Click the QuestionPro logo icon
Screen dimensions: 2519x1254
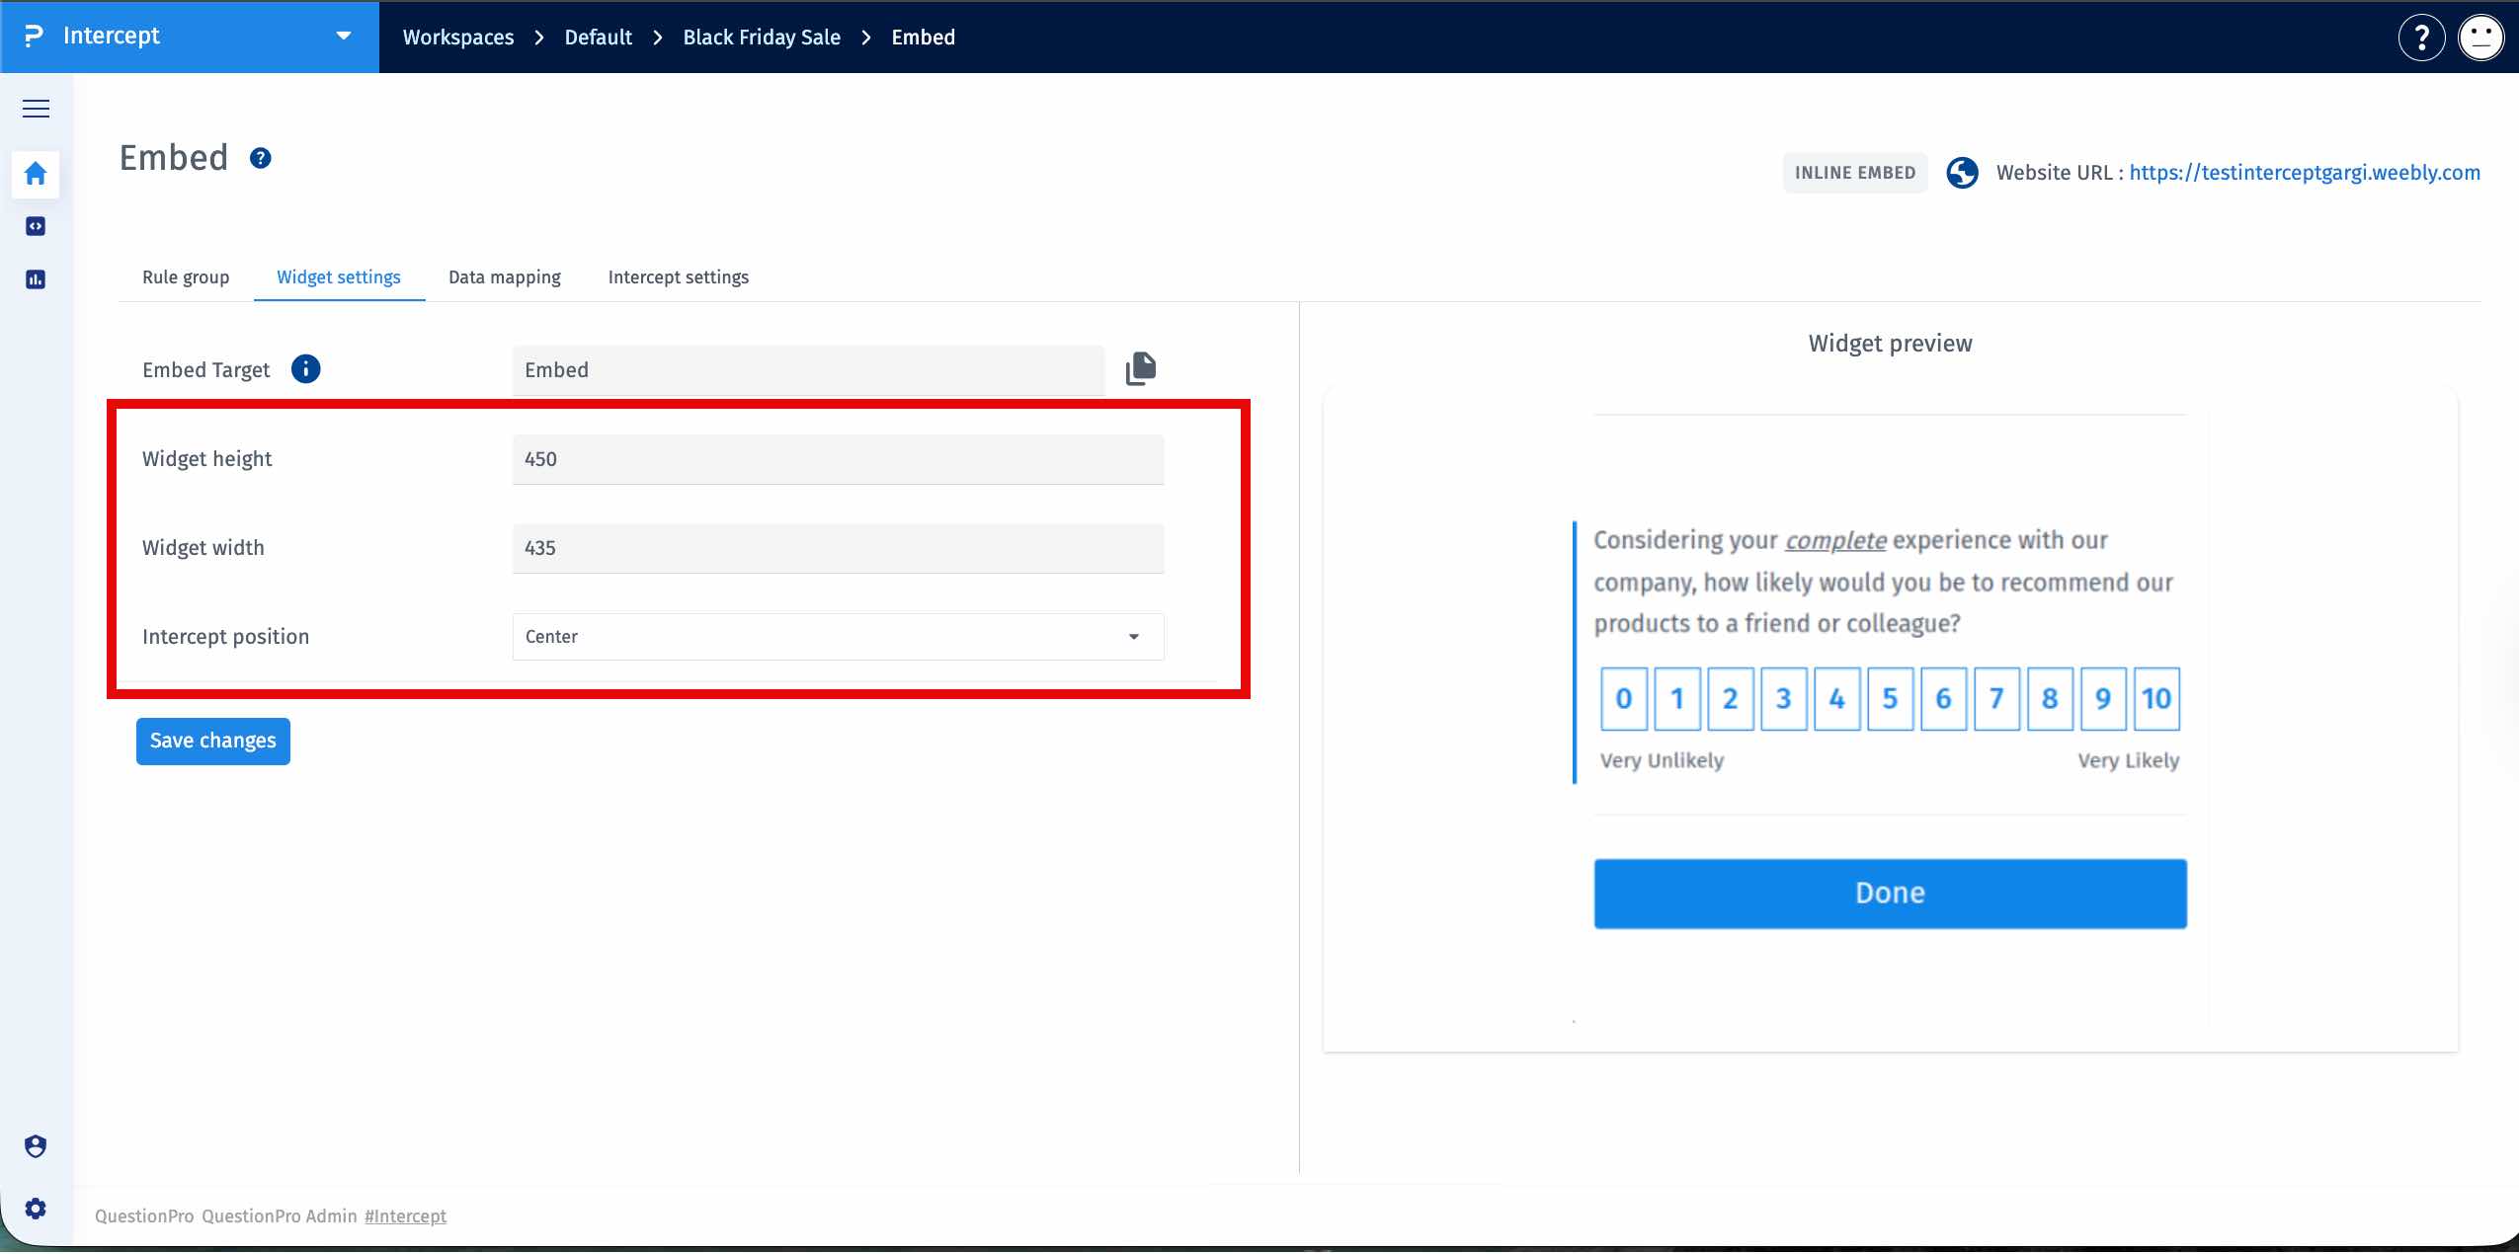click(34, 37)
